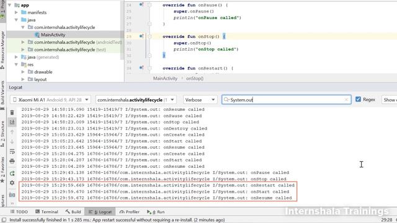Open the Favorites side tab
The width and height of the screenshot is (397, 223).
point(2,170)
